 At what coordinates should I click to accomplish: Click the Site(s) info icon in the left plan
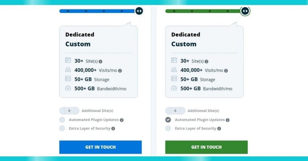(100, 62)
